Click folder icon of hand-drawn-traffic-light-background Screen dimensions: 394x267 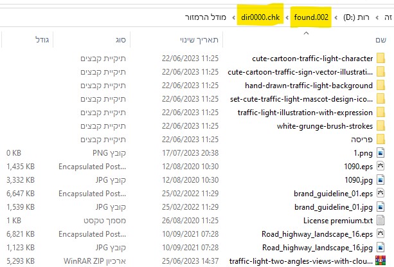(x=381, y=85)
